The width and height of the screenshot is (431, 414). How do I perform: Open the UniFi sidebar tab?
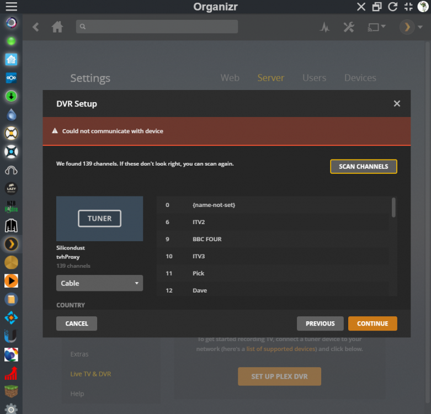(10, 336)
